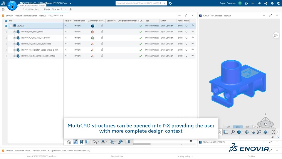Toggle visibility eye for 3824300_Main_block_D-faut
Image resolution: width=282 pixels, height=159 pixels.
193,32
